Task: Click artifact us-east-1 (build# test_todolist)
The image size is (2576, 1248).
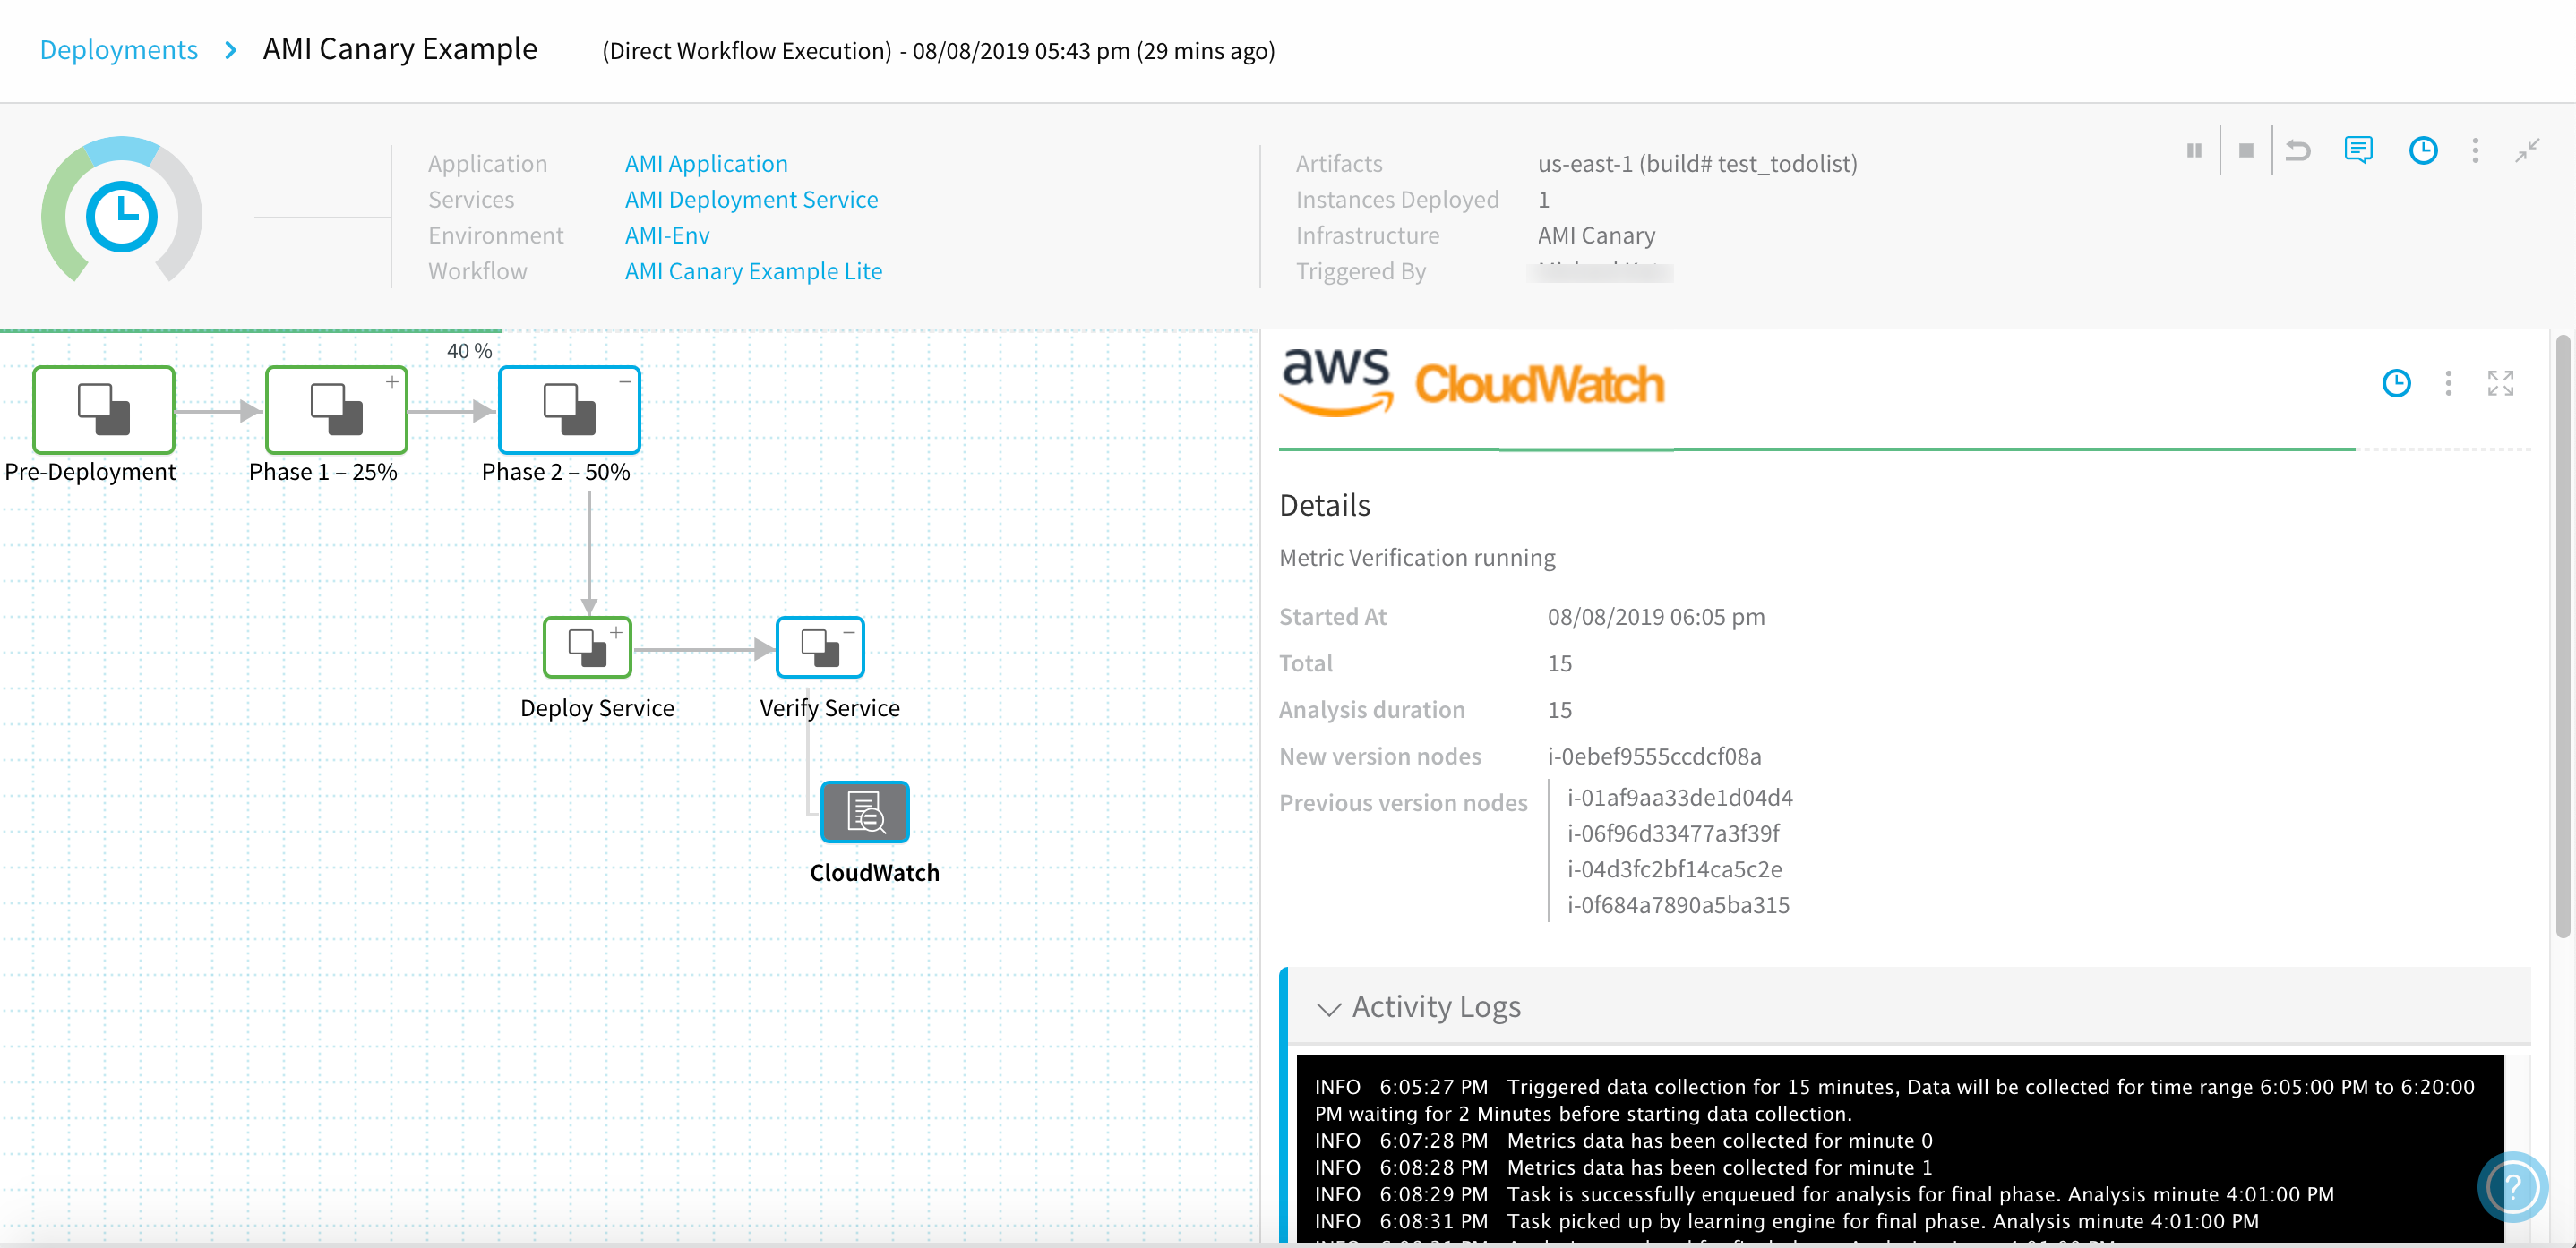Action: click(x=1697, y=164)
